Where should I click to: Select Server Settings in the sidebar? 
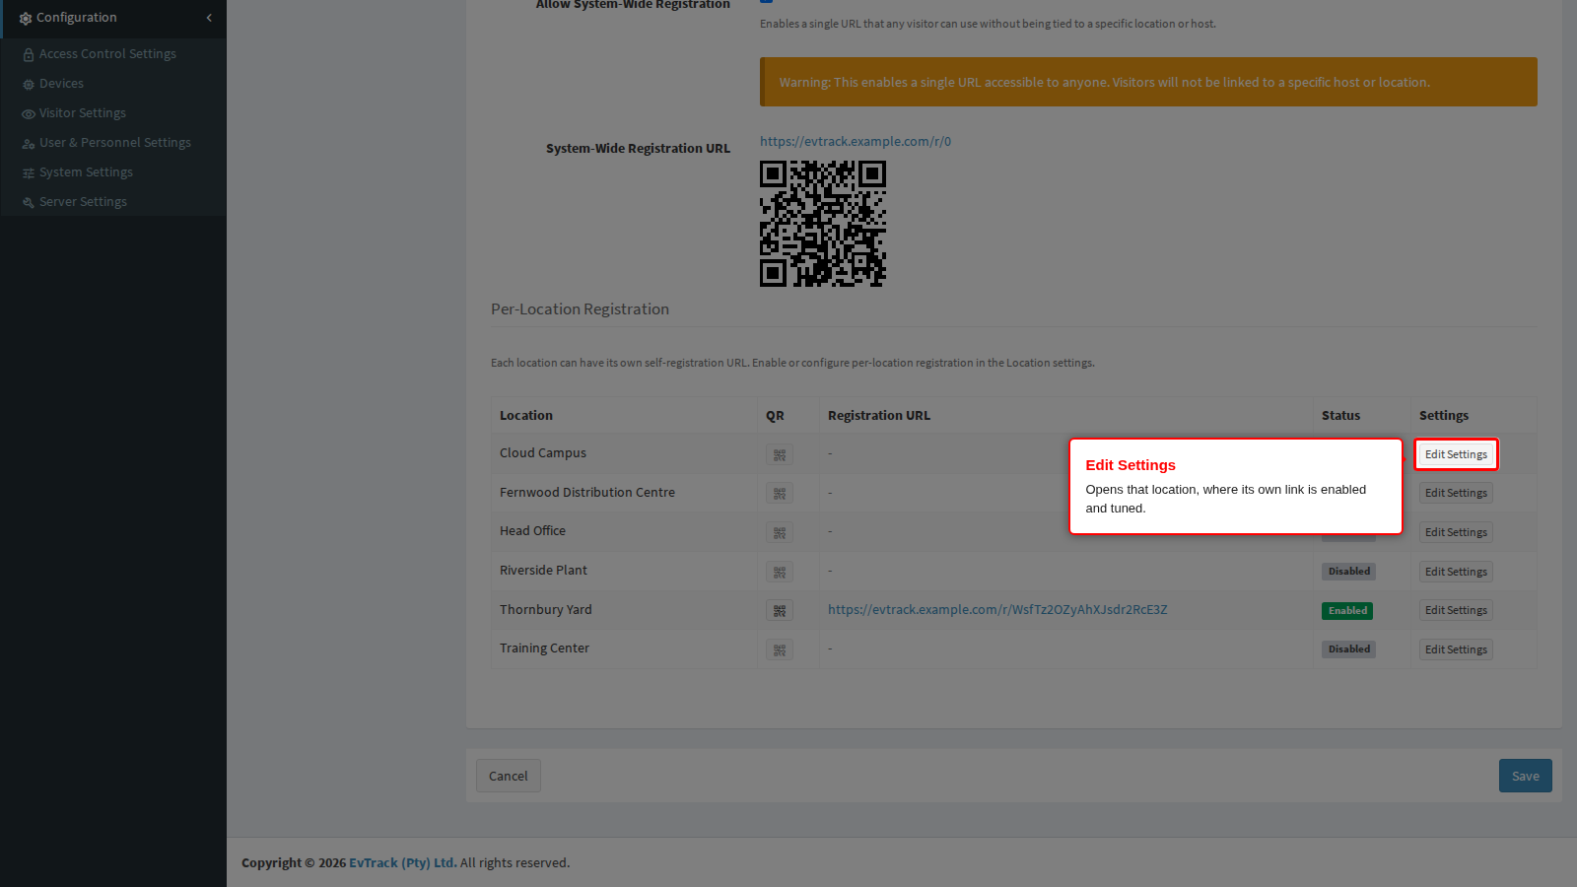click(83, 202)
